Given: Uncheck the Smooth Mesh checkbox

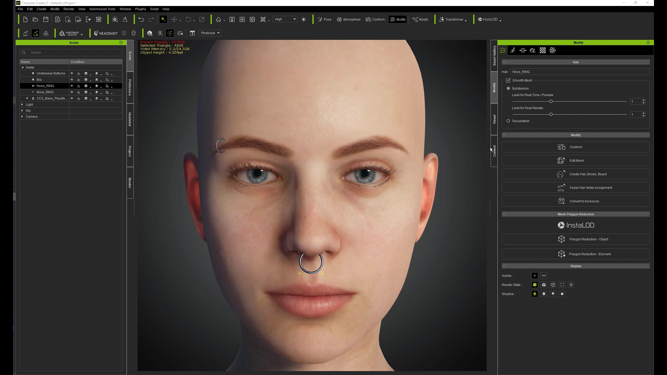Looking at the screenshot, I should point(508,80).
